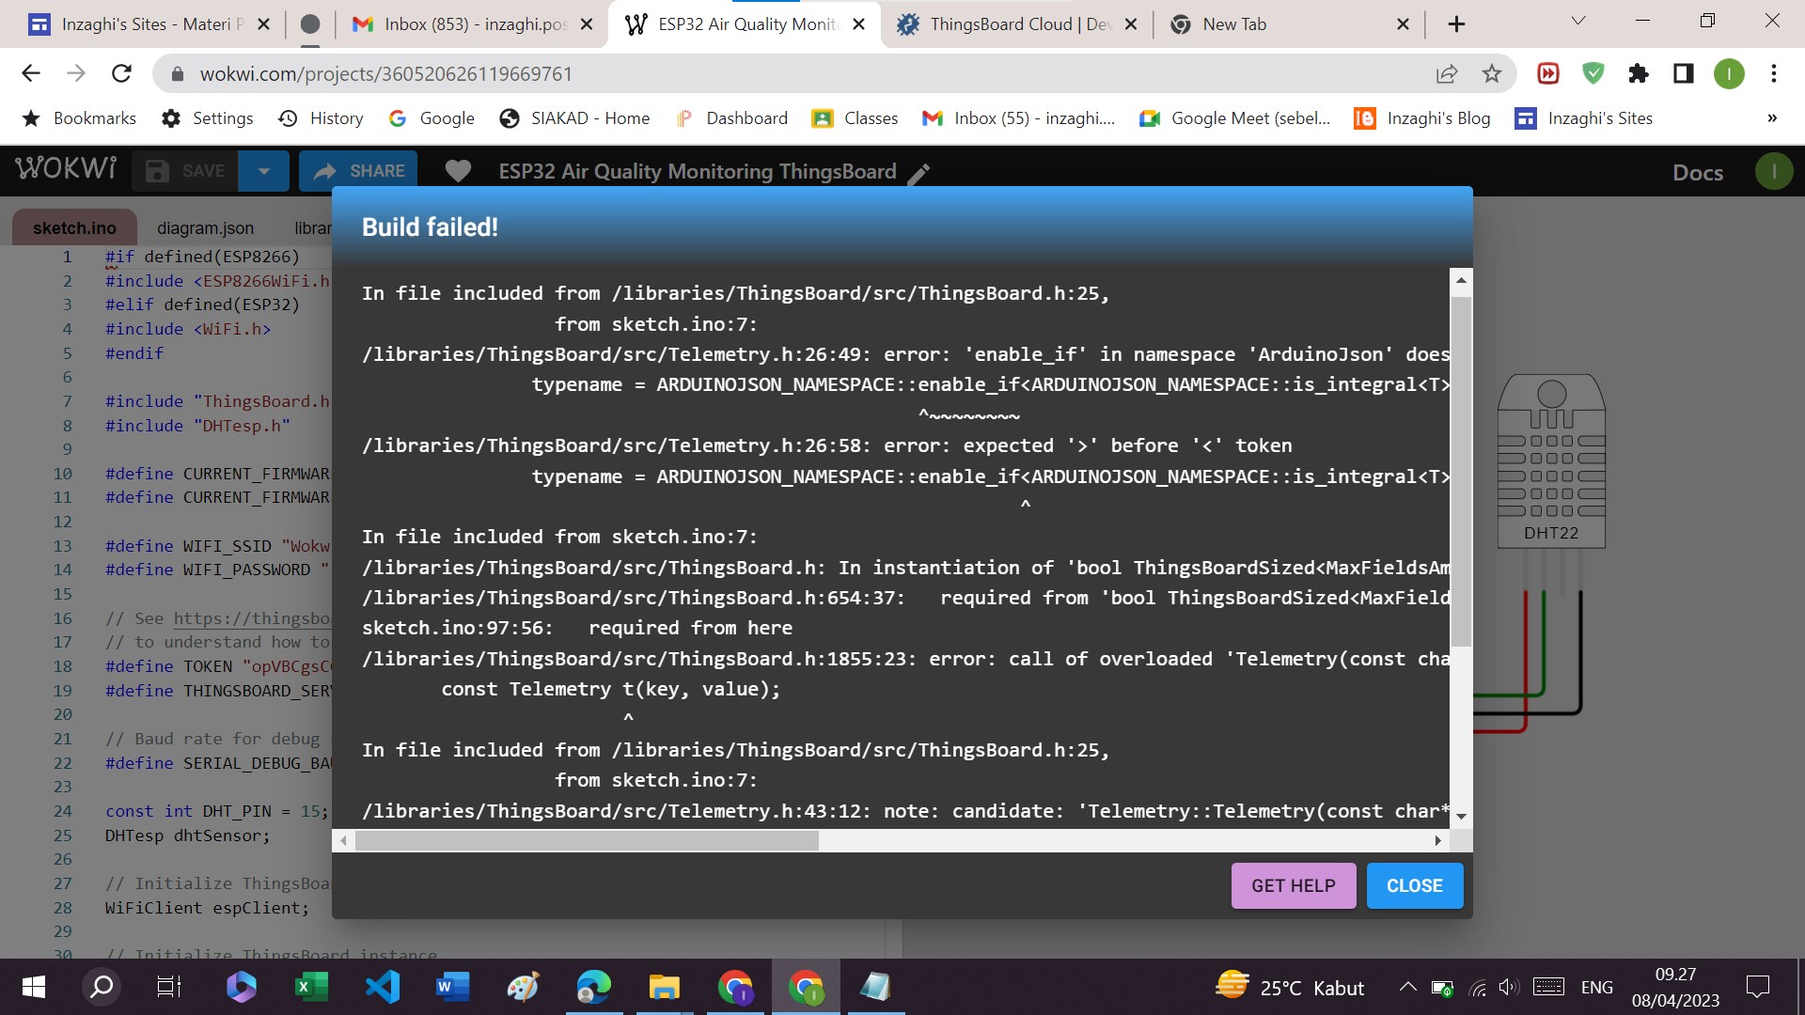Open the notification center icon
This screenshot has height=1015, width=1805.
[x=1757, y=987]
